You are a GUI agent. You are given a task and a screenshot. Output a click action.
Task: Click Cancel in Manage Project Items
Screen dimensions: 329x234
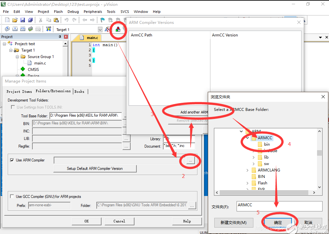pos(119,221)
